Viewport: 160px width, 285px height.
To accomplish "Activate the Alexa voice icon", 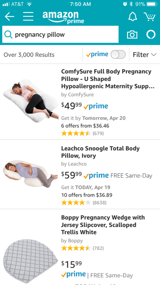I will (151, 35).
